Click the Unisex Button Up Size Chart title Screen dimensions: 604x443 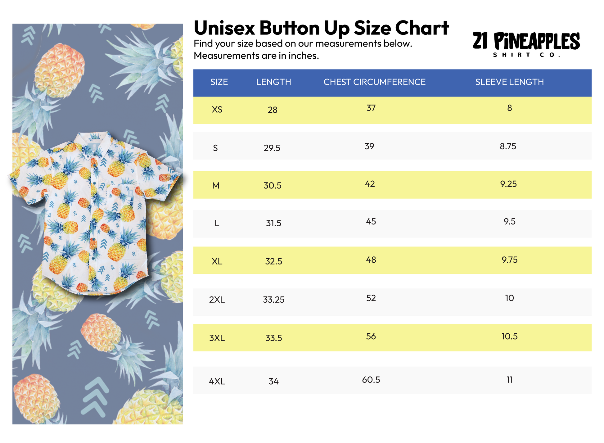321,28
